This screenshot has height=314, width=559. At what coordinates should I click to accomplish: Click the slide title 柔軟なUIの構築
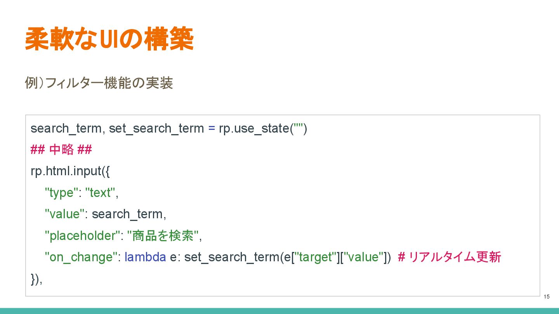(109, 39)
